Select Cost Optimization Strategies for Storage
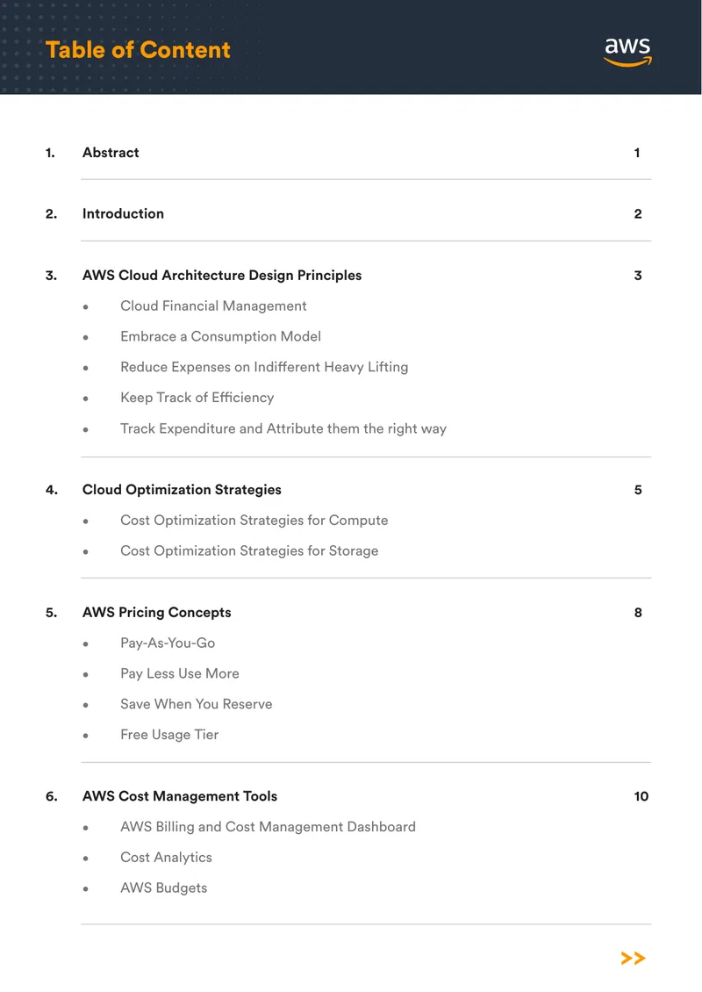Image resolution: width=702 pixels, height=992 pixels. pyautogui.click(x=249, y=551)
